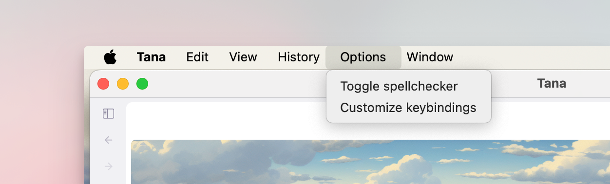This screenshot has width=610, height=184.
Task: Collapse the open Options menu
Action: pos(363,57)
